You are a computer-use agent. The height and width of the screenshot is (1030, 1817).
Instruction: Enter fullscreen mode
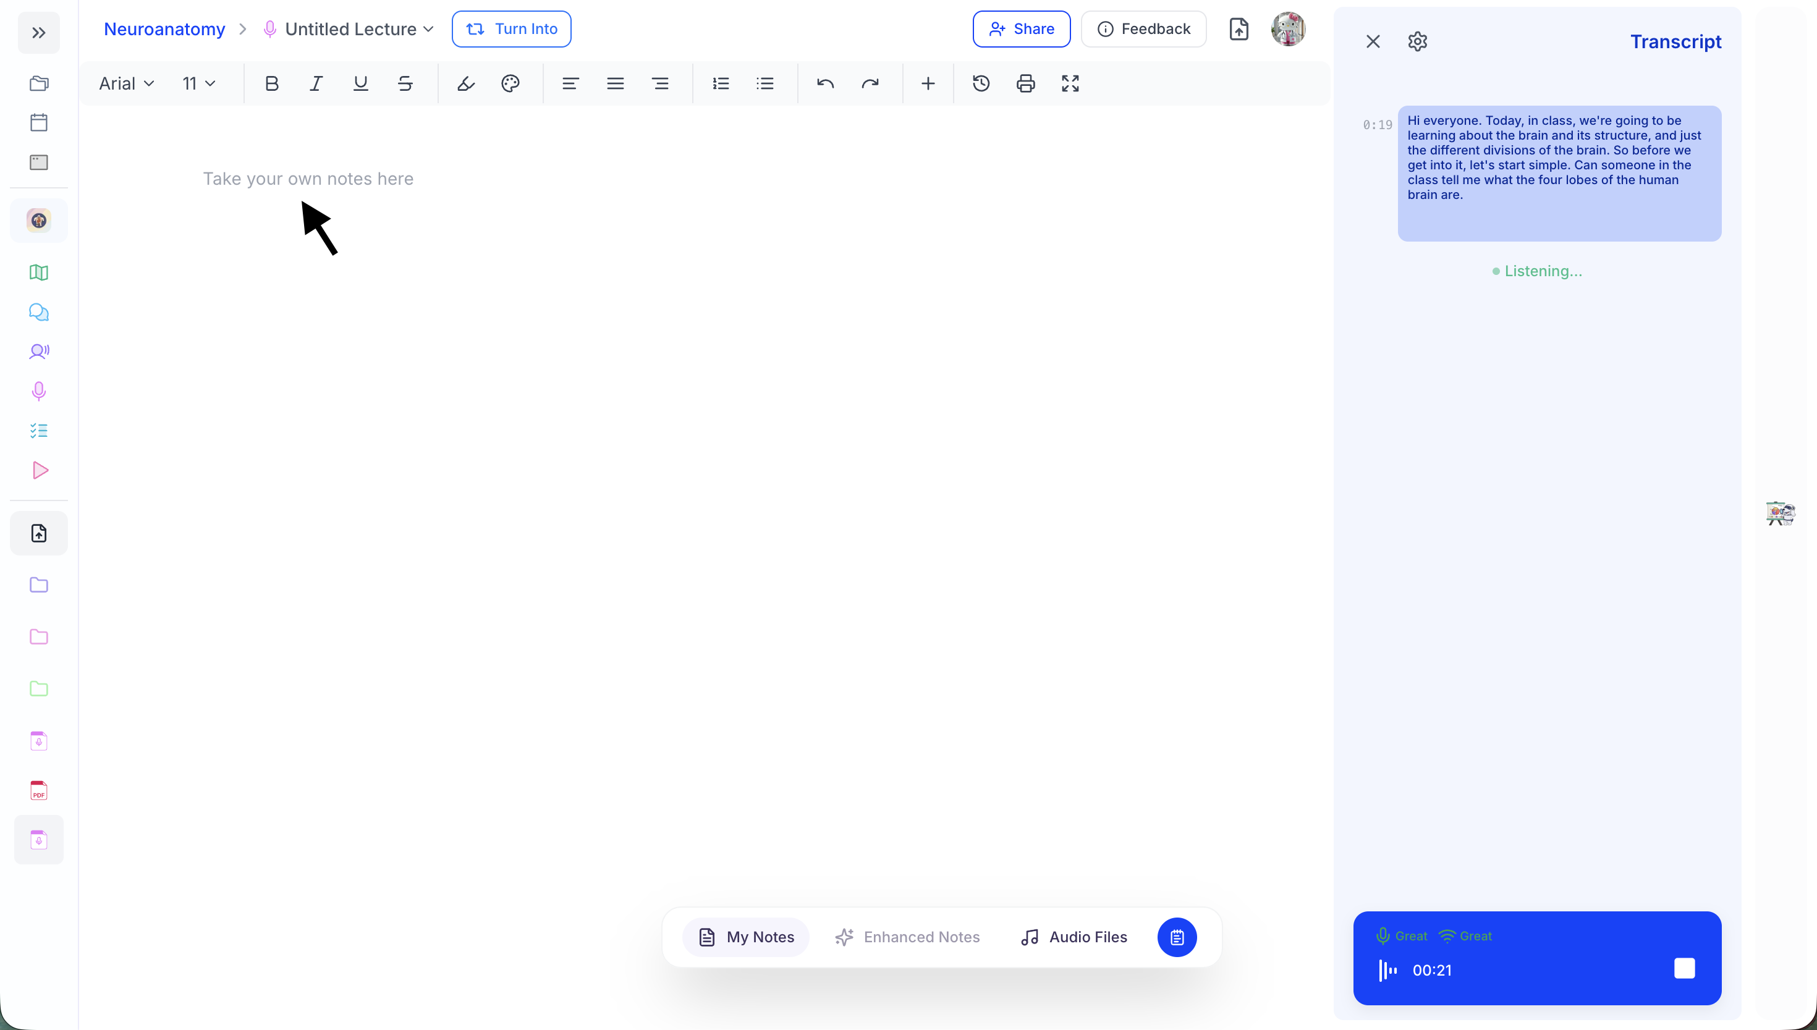1070,83
